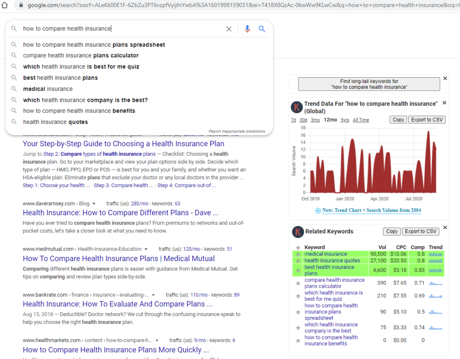Open the Find long-tail keywords button

pos(369,84)
